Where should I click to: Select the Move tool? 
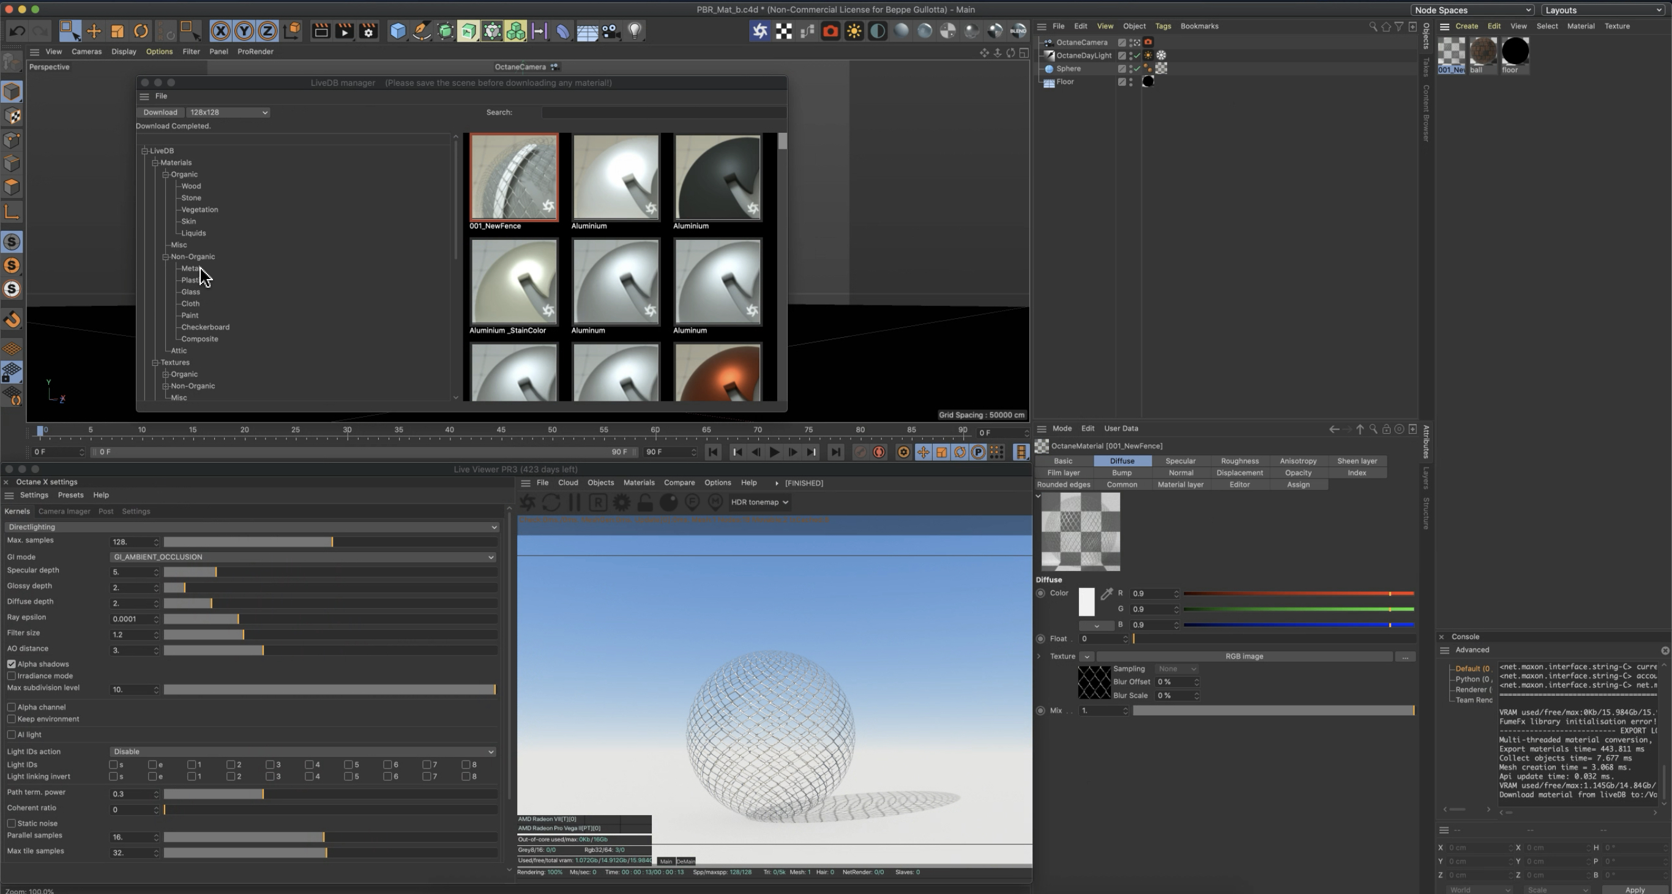point(94,31)
